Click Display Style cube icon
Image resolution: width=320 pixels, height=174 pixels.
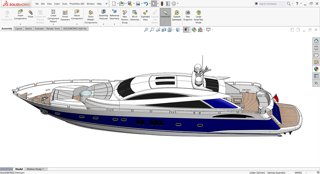coord(178,30)
